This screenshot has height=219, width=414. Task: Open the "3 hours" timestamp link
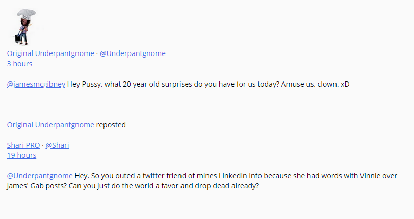point(19,64)
